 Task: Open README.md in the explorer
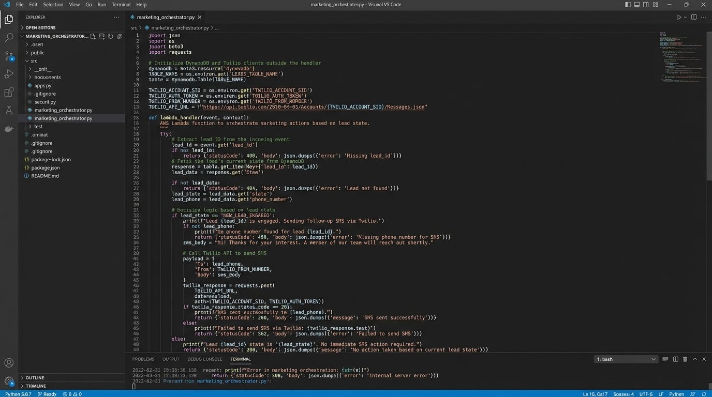(x=45, y=176)
